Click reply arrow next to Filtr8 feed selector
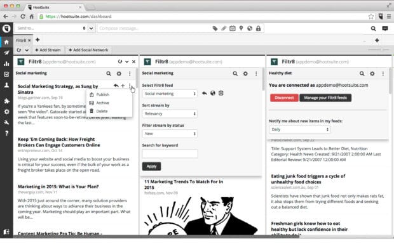Screen dimensions: 394x246 point(205,93)
